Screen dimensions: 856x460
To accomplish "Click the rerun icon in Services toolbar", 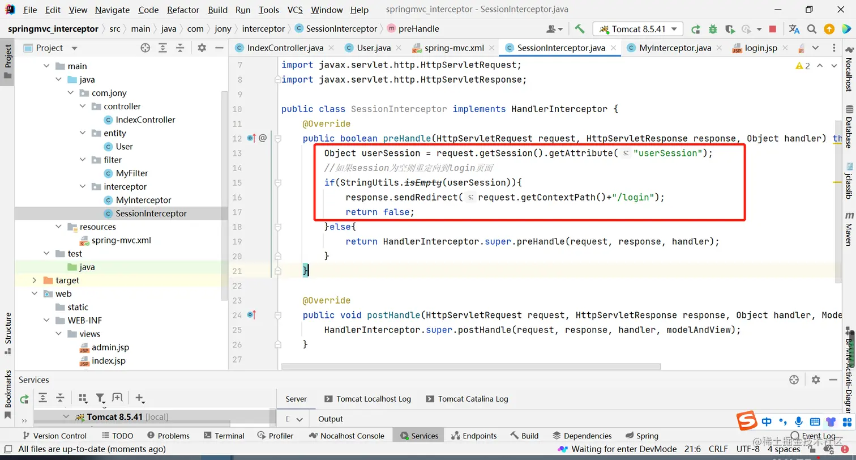I will click(x=24, y=399).
